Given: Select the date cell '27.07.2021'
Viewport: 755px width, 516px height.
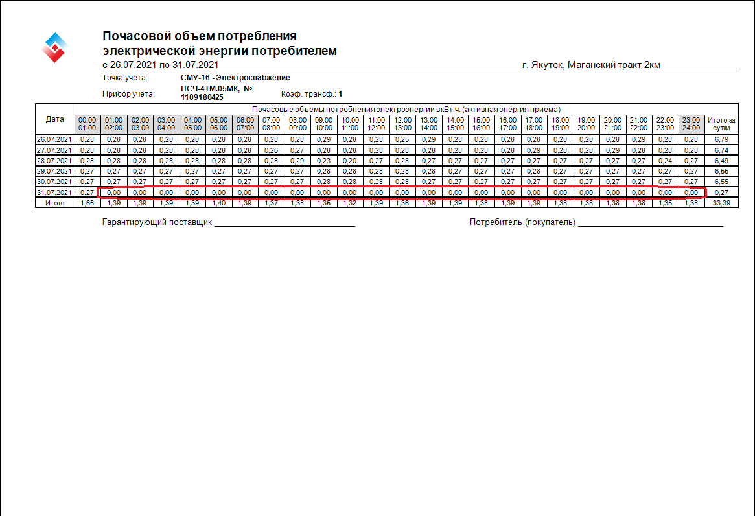Looking at the screenshot, I should click(x=54, y=150).
